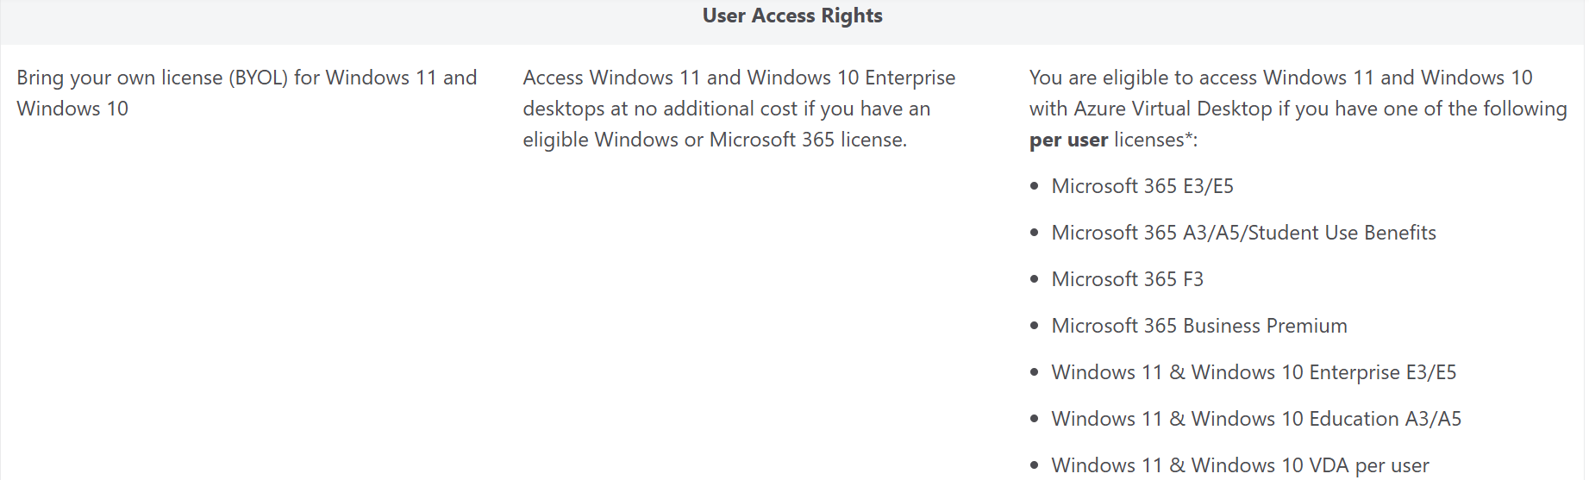This screenshot has width=1589, height=480.
Task: Click the eligible Windows or Microsoft 365 license text
Action: (715, 140)
